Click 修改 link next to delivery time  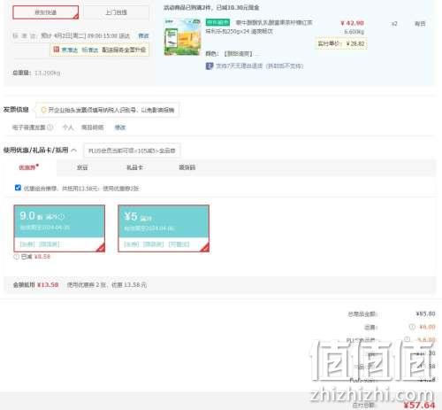click(x=143, y=35)
